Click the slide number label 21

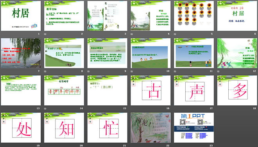pyautogui.click(x=125, y=145)
